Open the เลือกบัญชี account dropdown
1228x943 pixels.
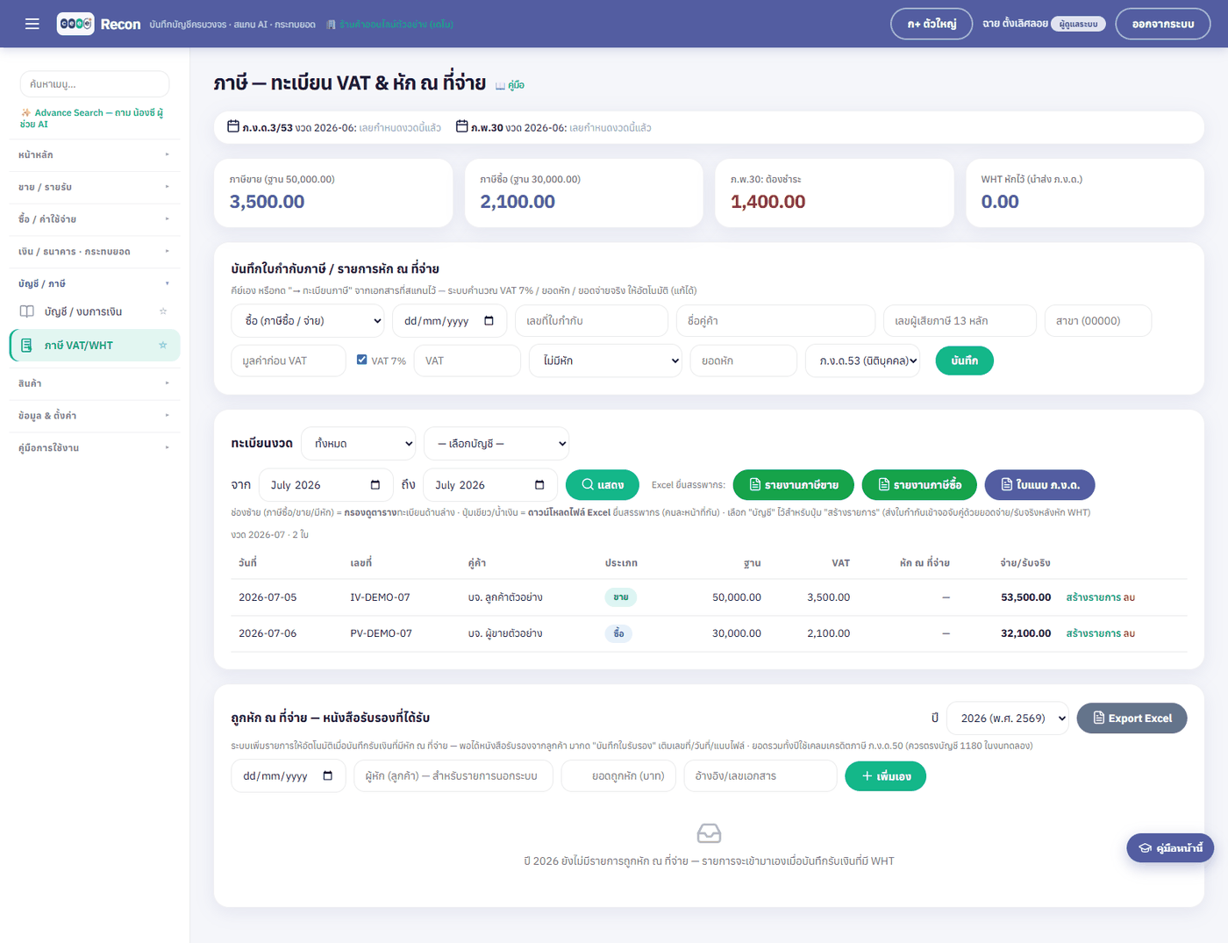tap(496, 444)
